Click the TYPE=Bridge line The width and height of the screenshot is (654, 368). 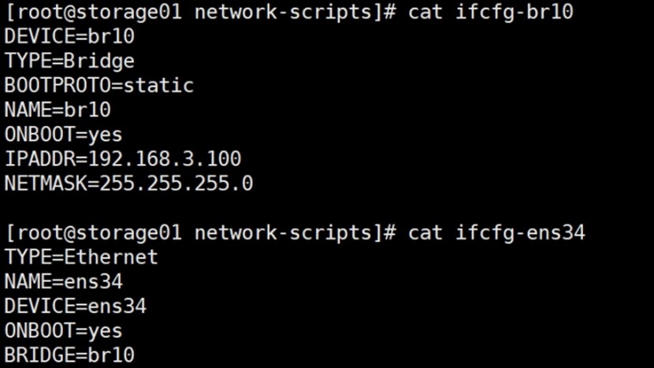pyautogui.click(x=69, y=61)
